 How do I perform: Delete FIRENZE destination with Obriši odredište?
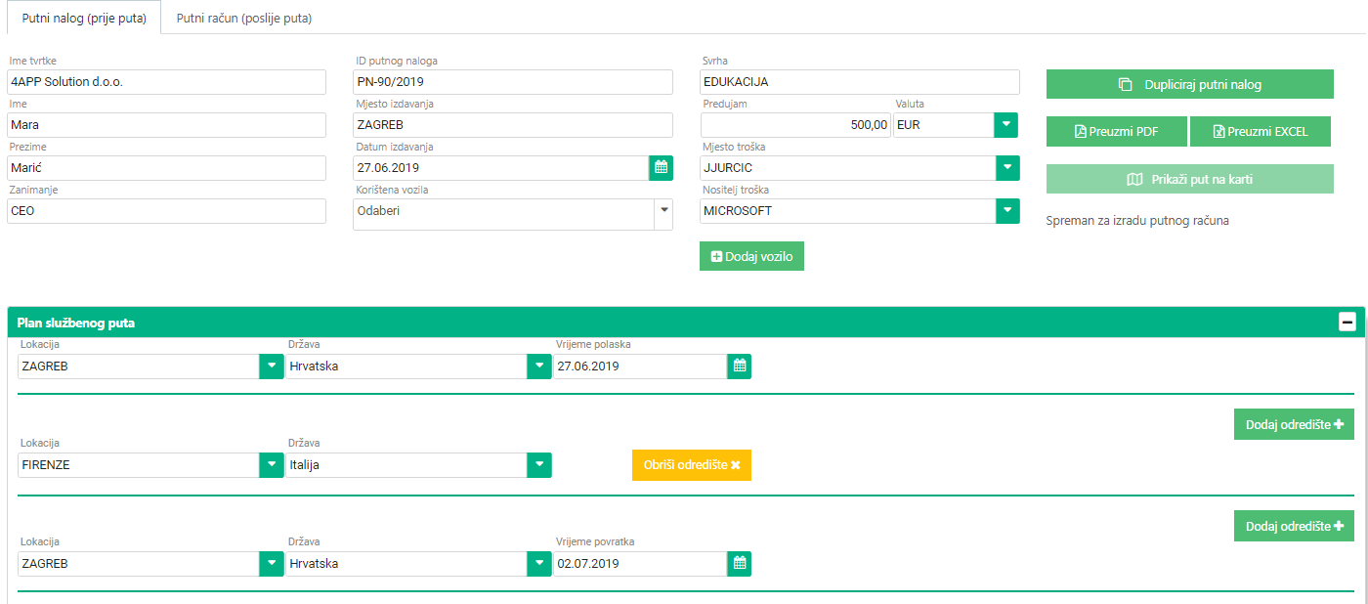(x=692, y=465)
